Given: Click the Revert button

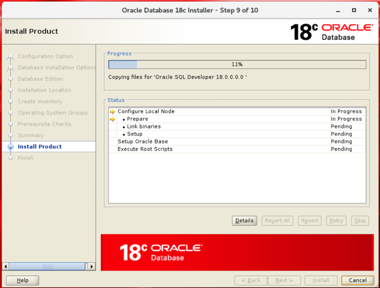Looking at the screenshot, I should tap(309, 221).
